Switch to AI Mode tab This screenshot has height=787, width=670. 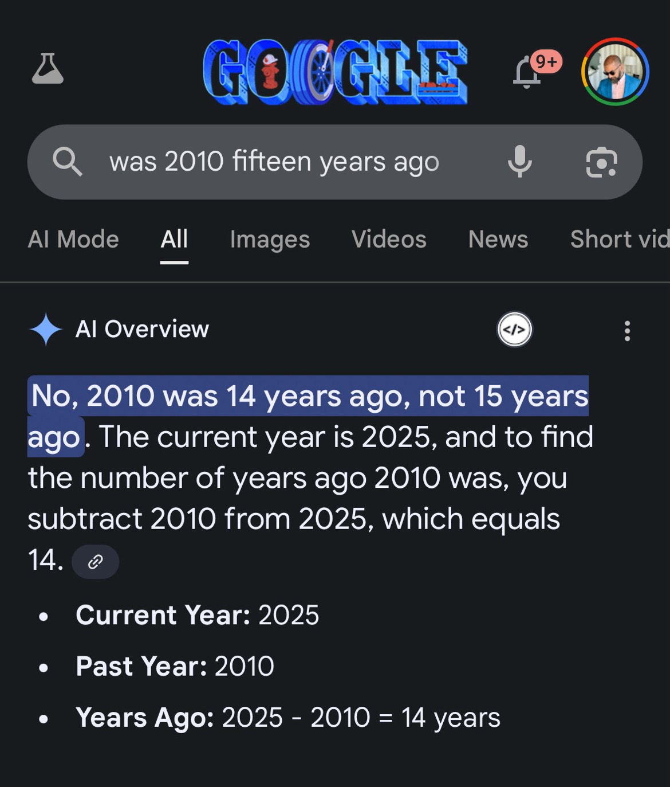(73, 240)
